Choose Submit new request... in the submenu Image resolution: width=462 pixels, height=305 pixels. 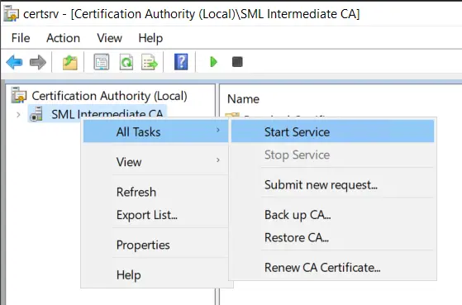(332, 185)
